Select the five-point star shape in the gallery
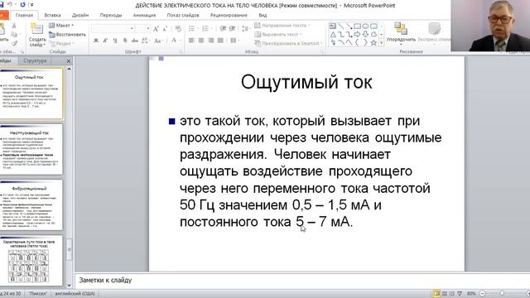Image resolution: width=530 pixels, height=298 pixels. pos(373,42)
